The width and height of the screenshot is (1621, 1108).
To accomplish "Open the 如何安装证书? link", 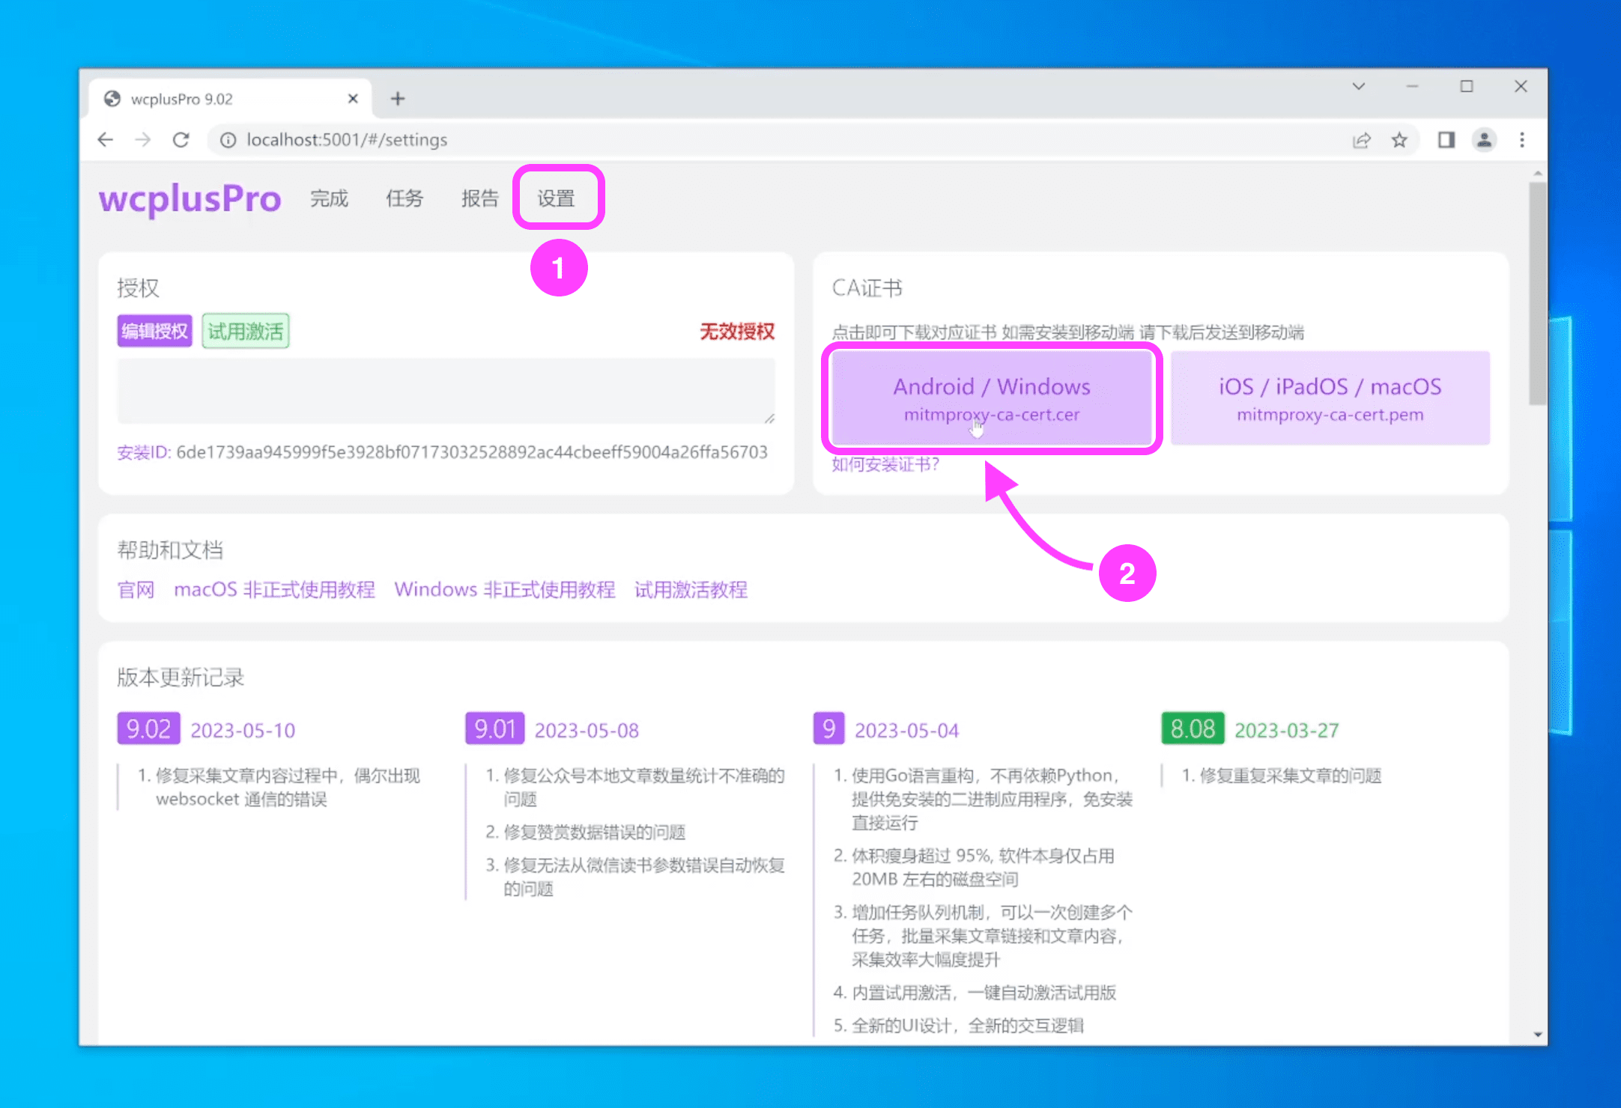I will [885, 465].
